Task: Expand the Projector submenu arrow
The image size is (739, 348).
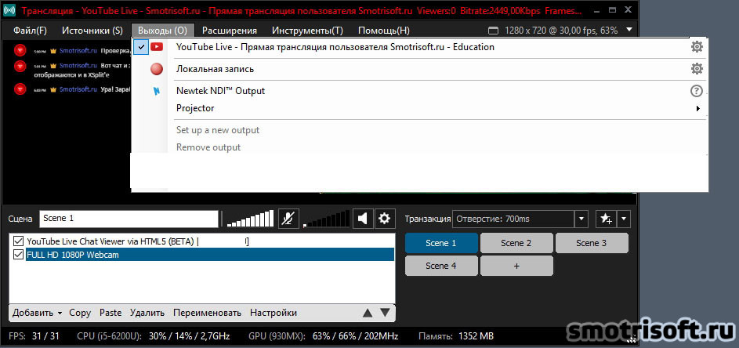Action: 697,108
